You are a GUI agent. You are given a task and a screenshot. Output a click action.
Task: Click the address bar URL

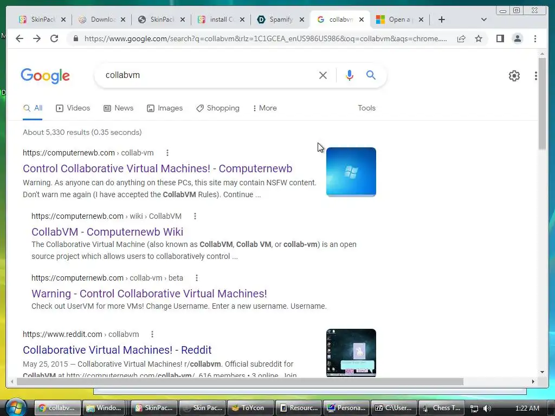point(266,38)
